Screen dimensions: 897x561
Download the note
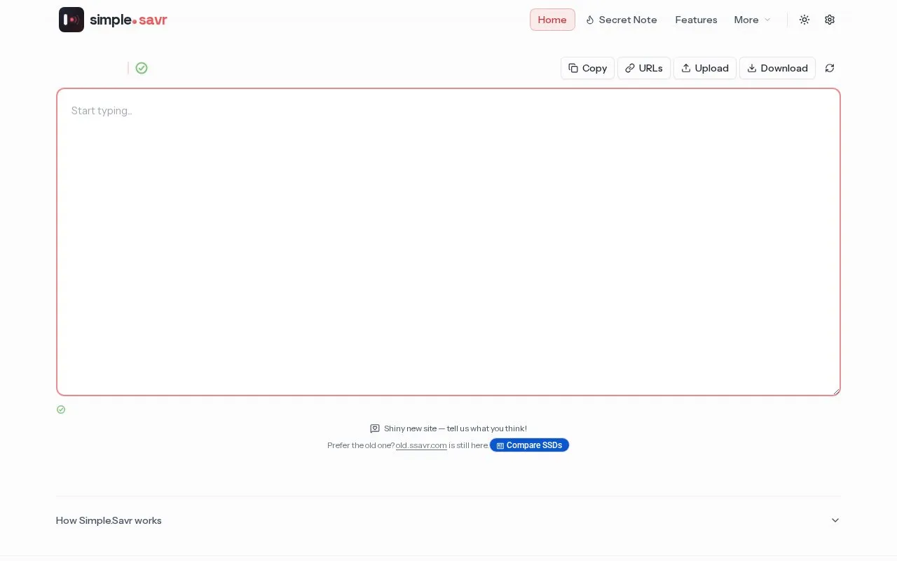[777, 68]
